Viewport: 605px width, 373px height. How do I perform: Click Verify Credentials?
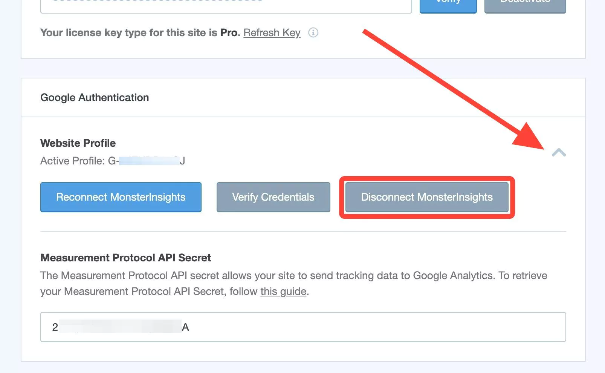pos(273,197)
